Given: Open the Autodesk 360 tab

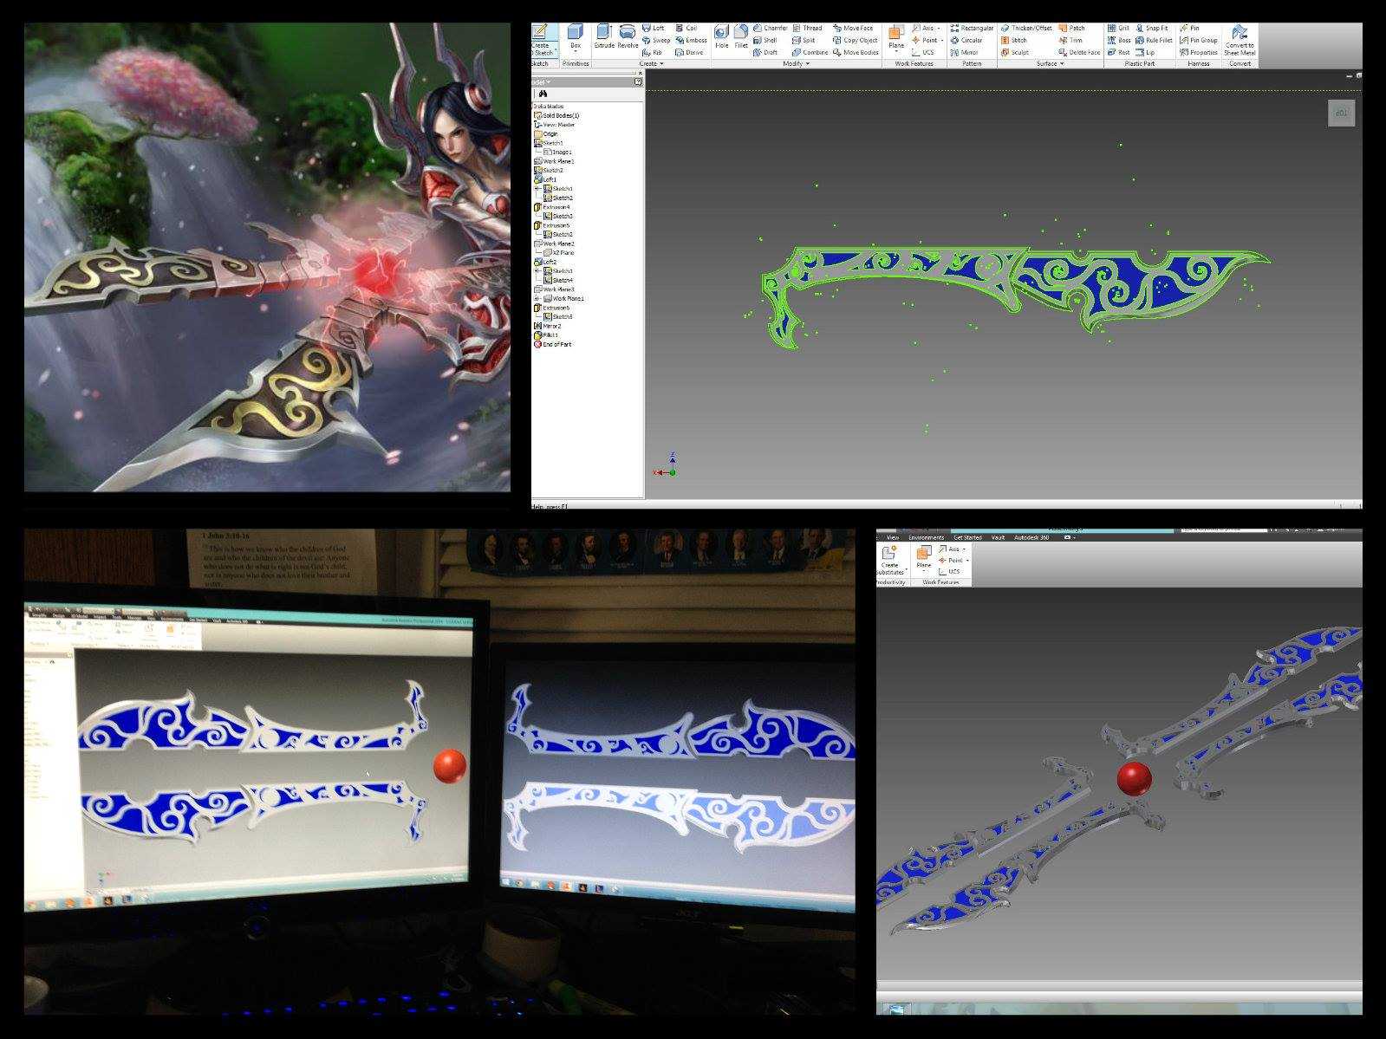Looking at the screenshot, I should click(x=1031, y=537).
